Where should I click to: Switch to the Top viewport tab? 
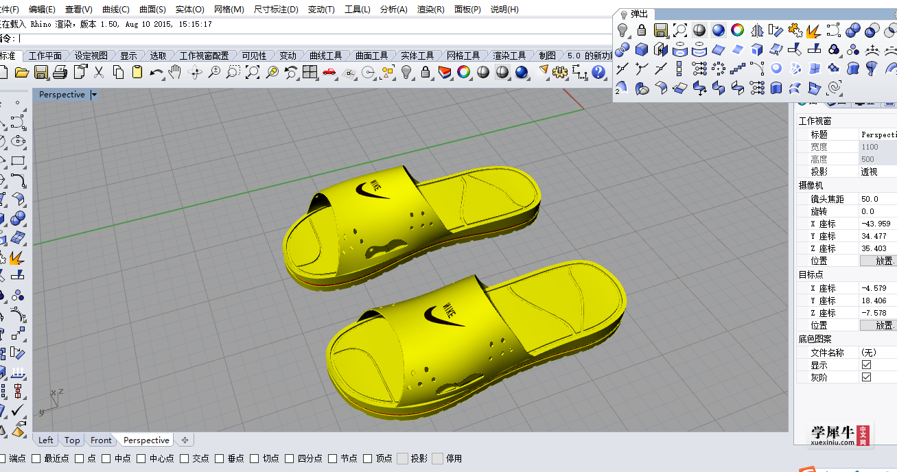tap(72, 440)
